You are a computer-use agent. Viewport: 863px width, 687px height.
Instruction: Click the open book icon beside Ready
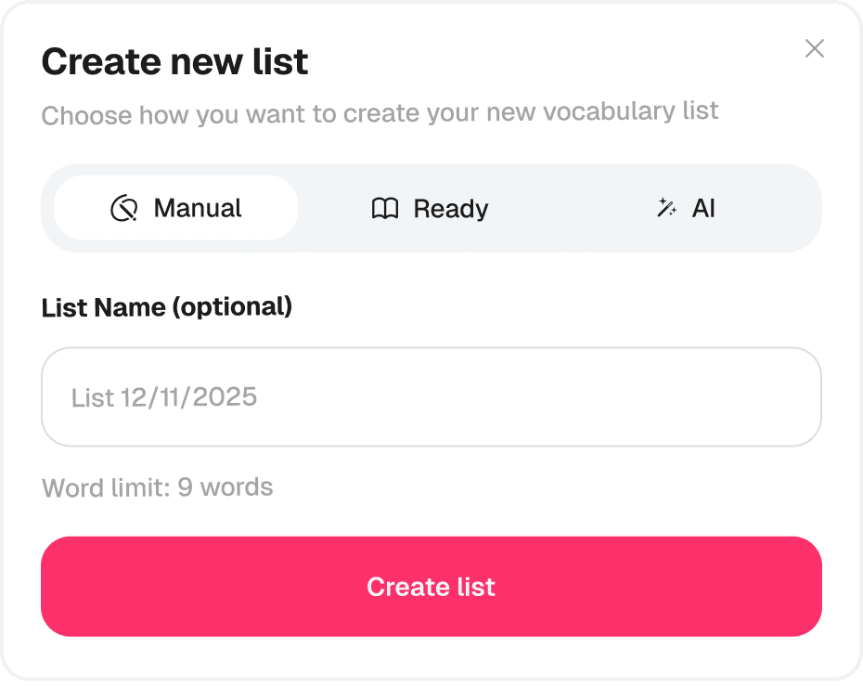click(x=384, y=209)
